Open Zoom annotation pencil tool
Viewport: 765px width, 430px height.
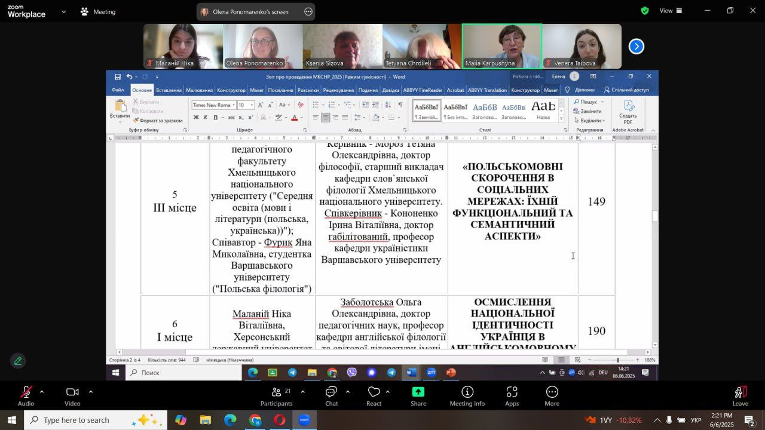point(18,361)
